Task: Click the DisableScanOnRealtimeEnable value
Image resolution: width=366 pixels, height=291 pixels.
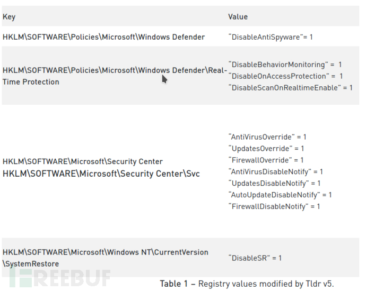Action: [x=290, y=88]
